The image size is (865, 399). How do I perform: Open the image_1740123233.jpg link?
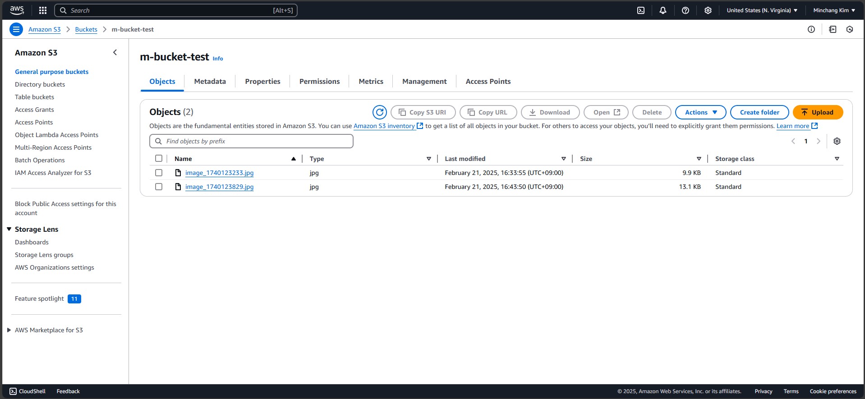pyautogui.click(x=219, y=173)
